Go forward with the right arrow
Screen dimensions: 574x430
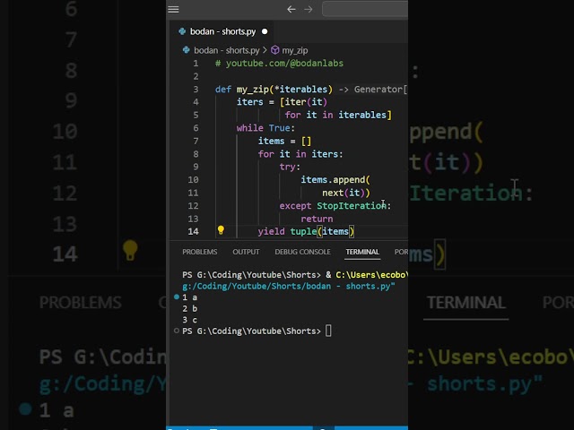pyautogui.click(x=309, y=9)
